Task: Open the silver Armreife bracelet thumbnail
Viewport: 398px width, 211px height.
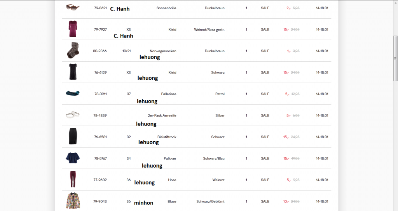Action: 73,115
